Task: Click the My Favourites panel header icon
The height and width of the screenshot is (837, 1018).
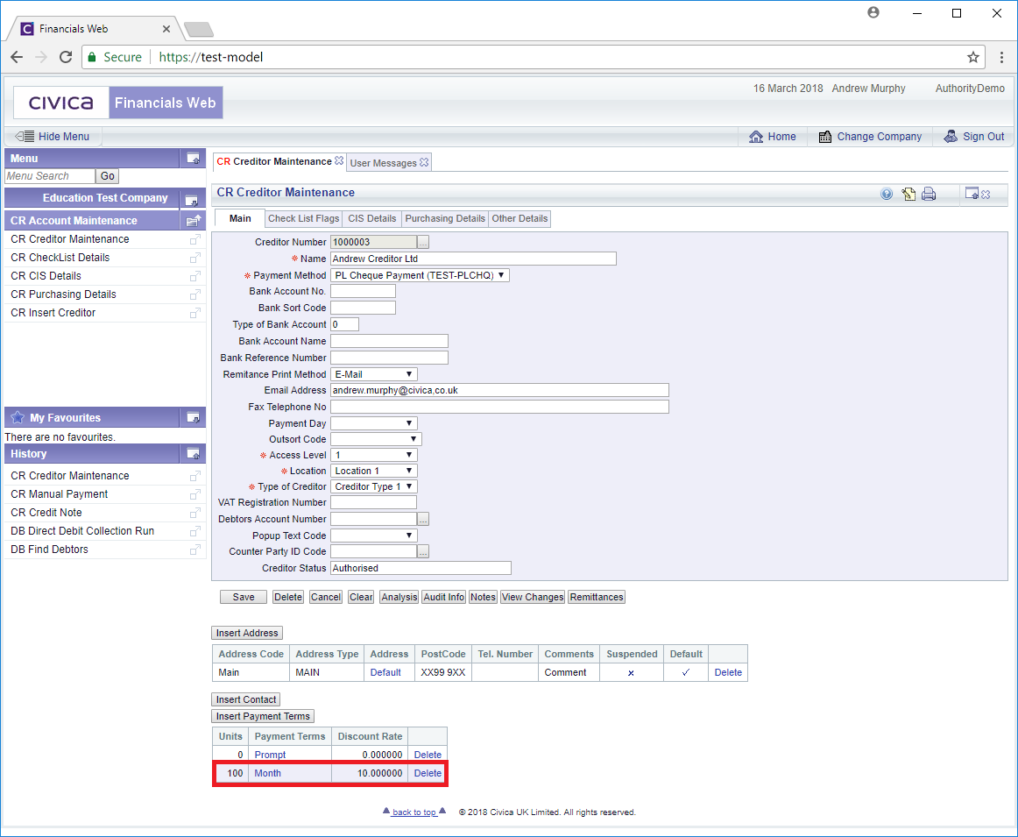Action: pyautogui.click(x=193, y=417)
